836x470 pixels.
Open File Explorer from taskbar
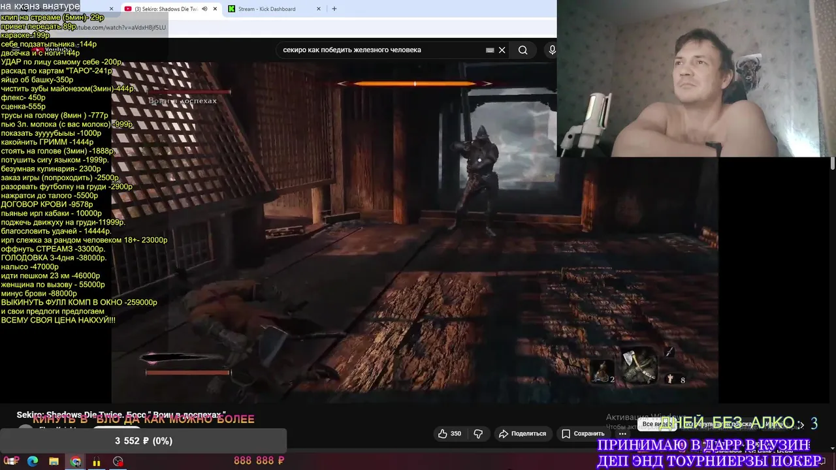tap(54, 462)
